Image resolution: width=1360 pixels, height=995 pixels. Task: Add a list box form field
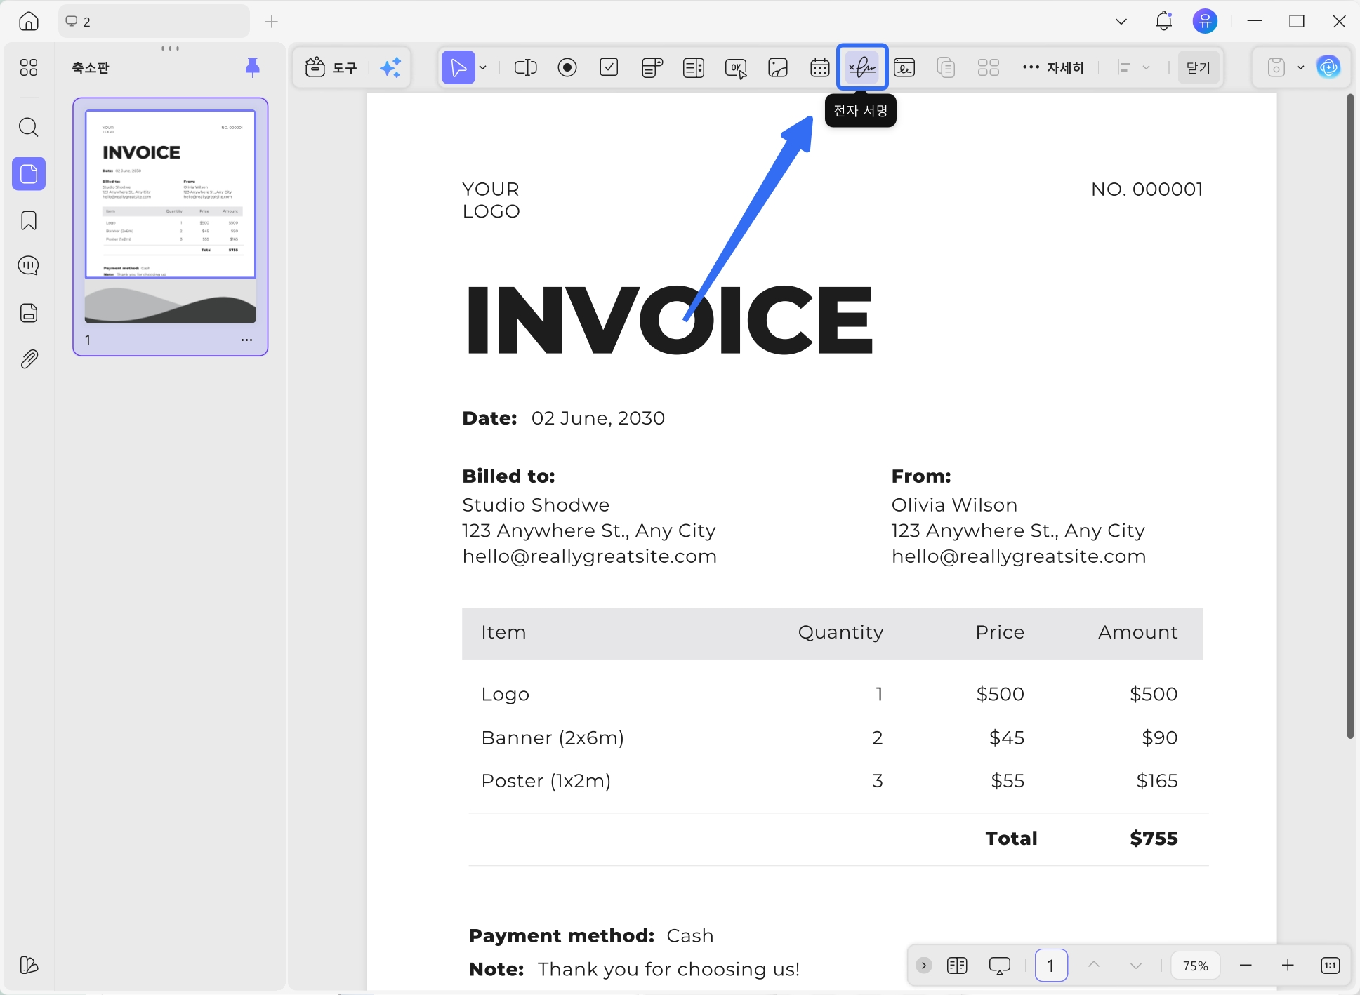point(694,67)
